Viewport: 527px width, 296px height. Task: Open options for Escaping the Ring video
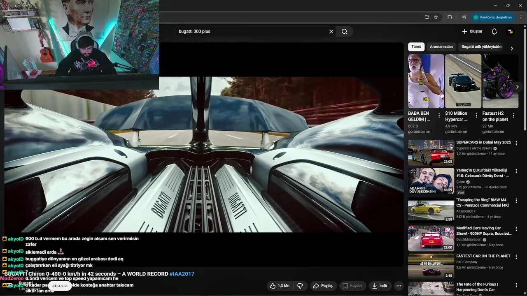coord(516,201)
